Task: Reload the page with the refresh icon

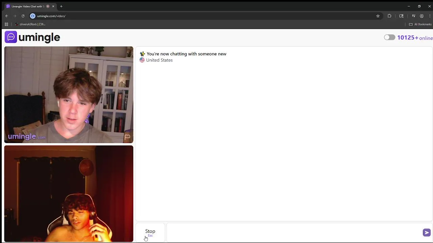Action: [x=23, y=16]
